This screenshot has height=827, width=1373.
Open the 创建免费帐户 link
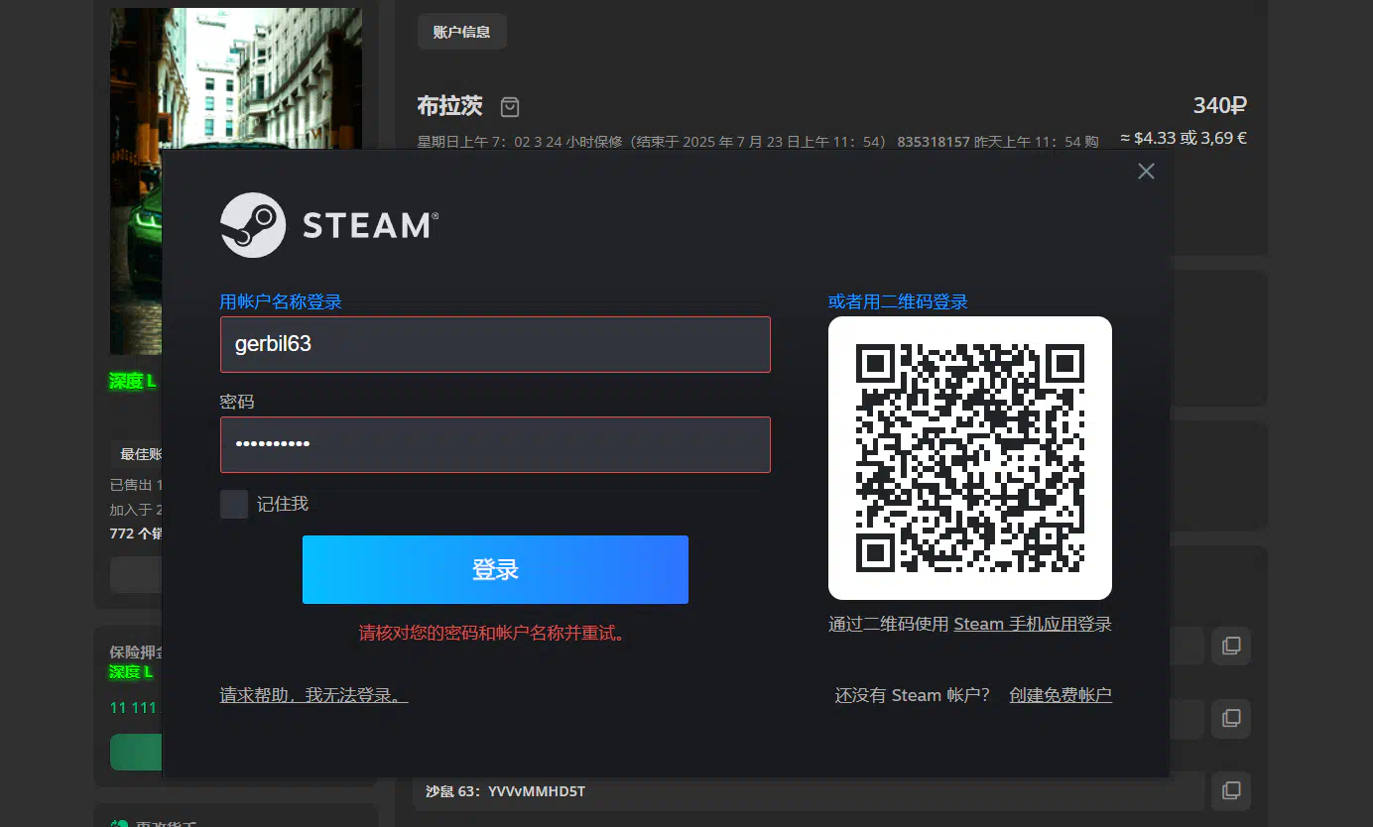(x=1061, y=695)
